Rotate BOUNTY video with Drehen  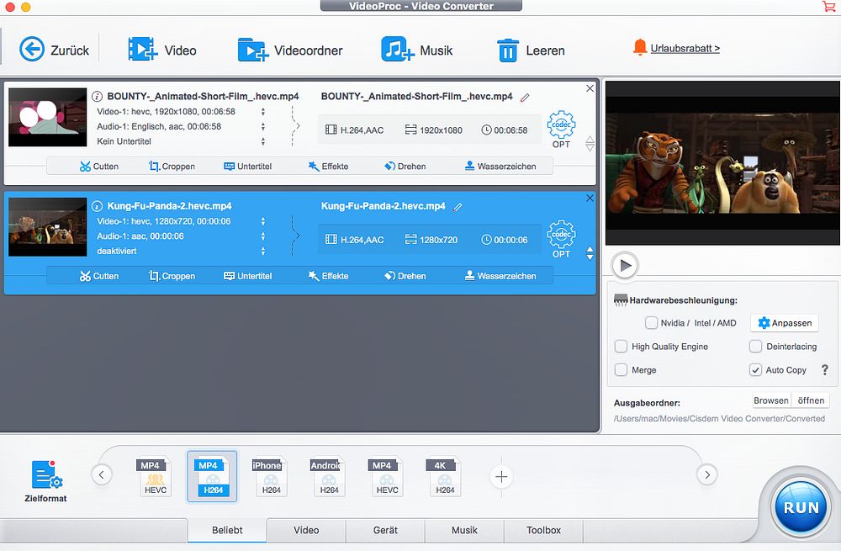click(405, 167)
